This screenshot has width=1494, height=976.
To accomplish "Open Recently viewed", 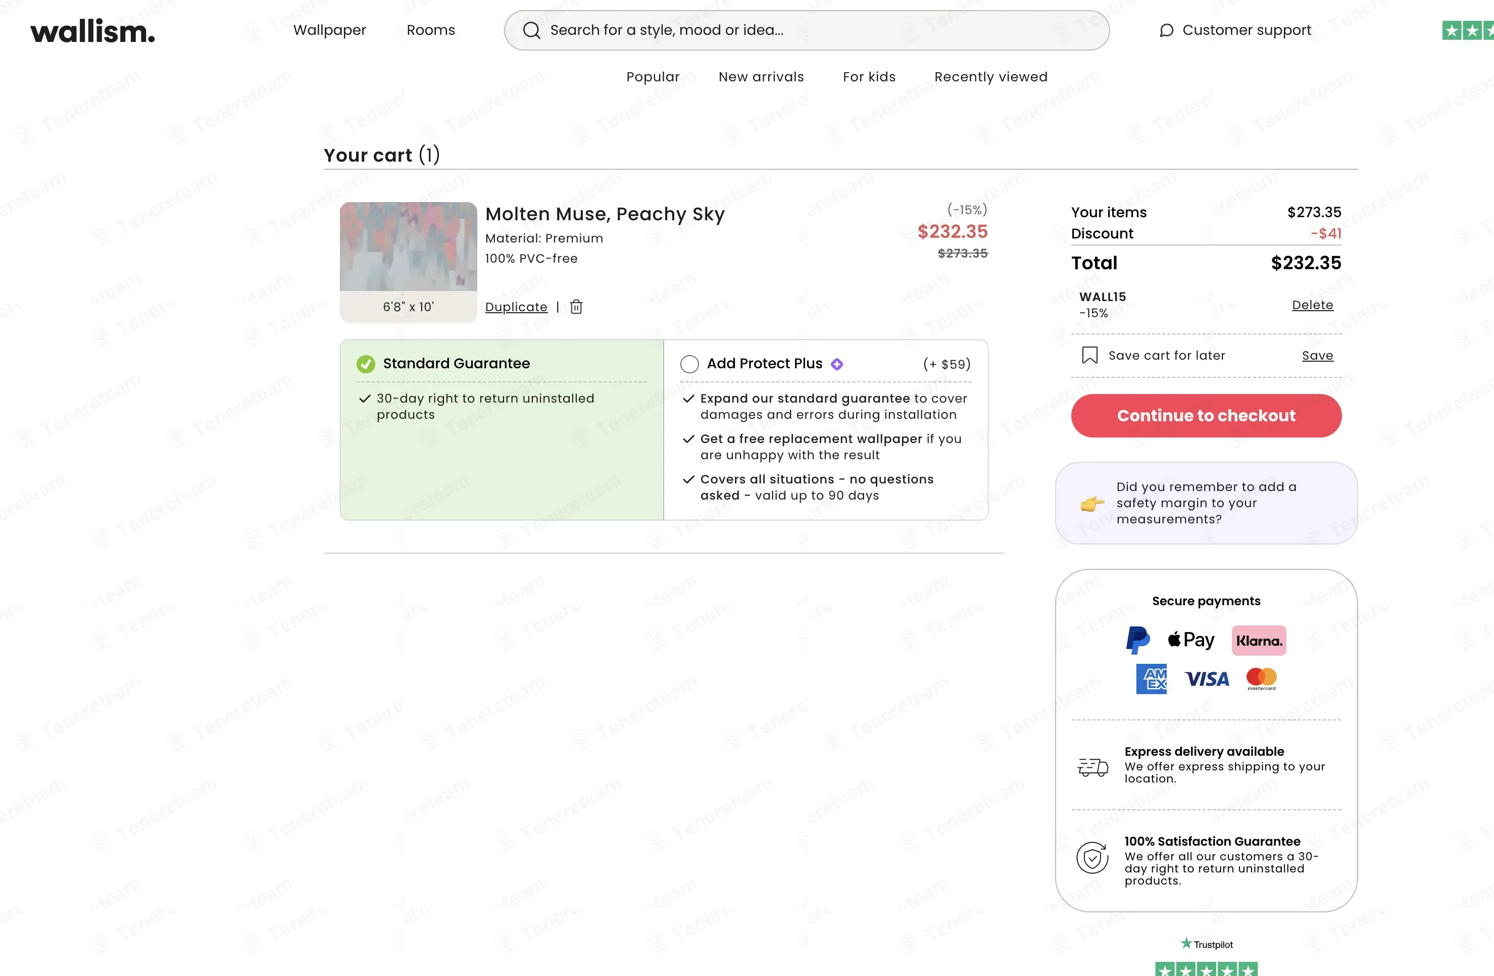I will pyautogui.click(x=990, y=77).
